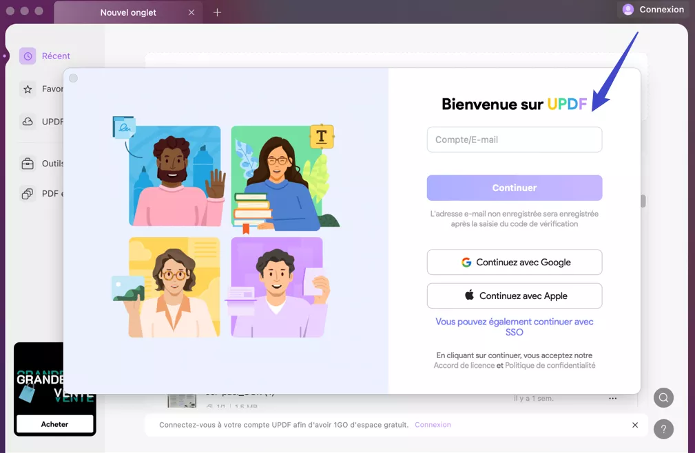Click the account avatar icon next to Connexion

tap(628, 10)
